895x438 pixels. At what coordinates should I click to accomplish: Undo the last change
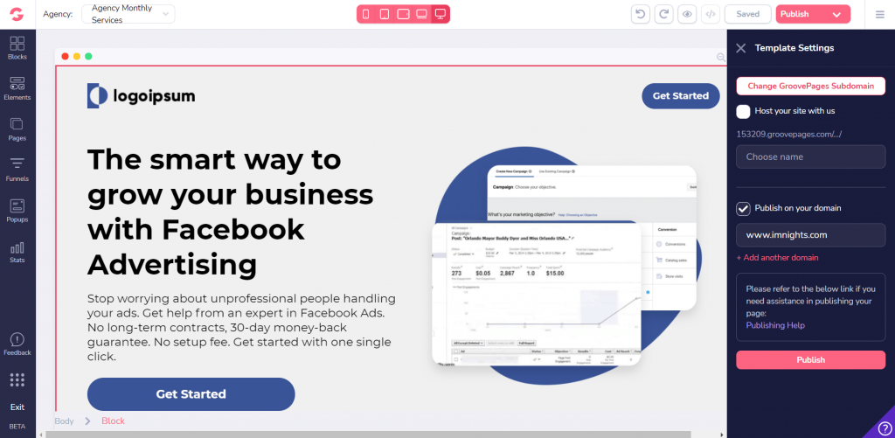point(641,14)
